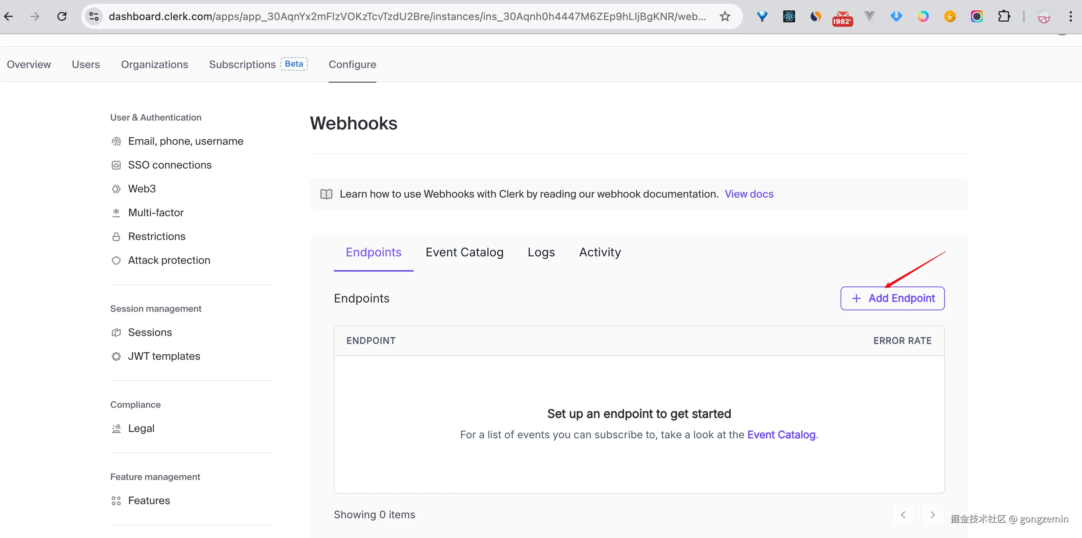Open JWT templates in sidebar
The image size is (1082, 538).
tap(164, 356)
